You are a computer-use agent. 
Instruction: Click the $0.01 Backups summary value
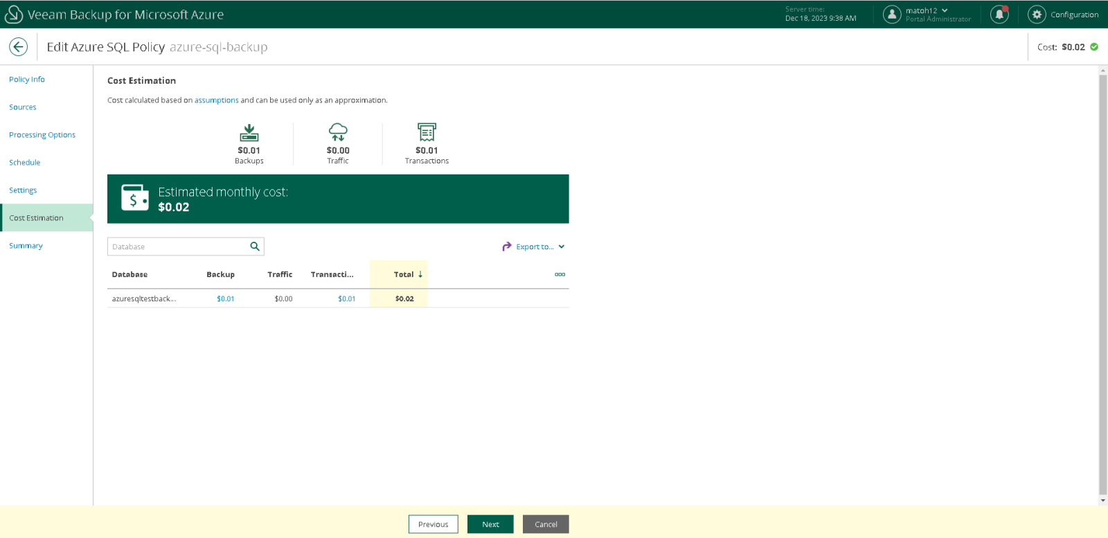click(x=249, y=150)
